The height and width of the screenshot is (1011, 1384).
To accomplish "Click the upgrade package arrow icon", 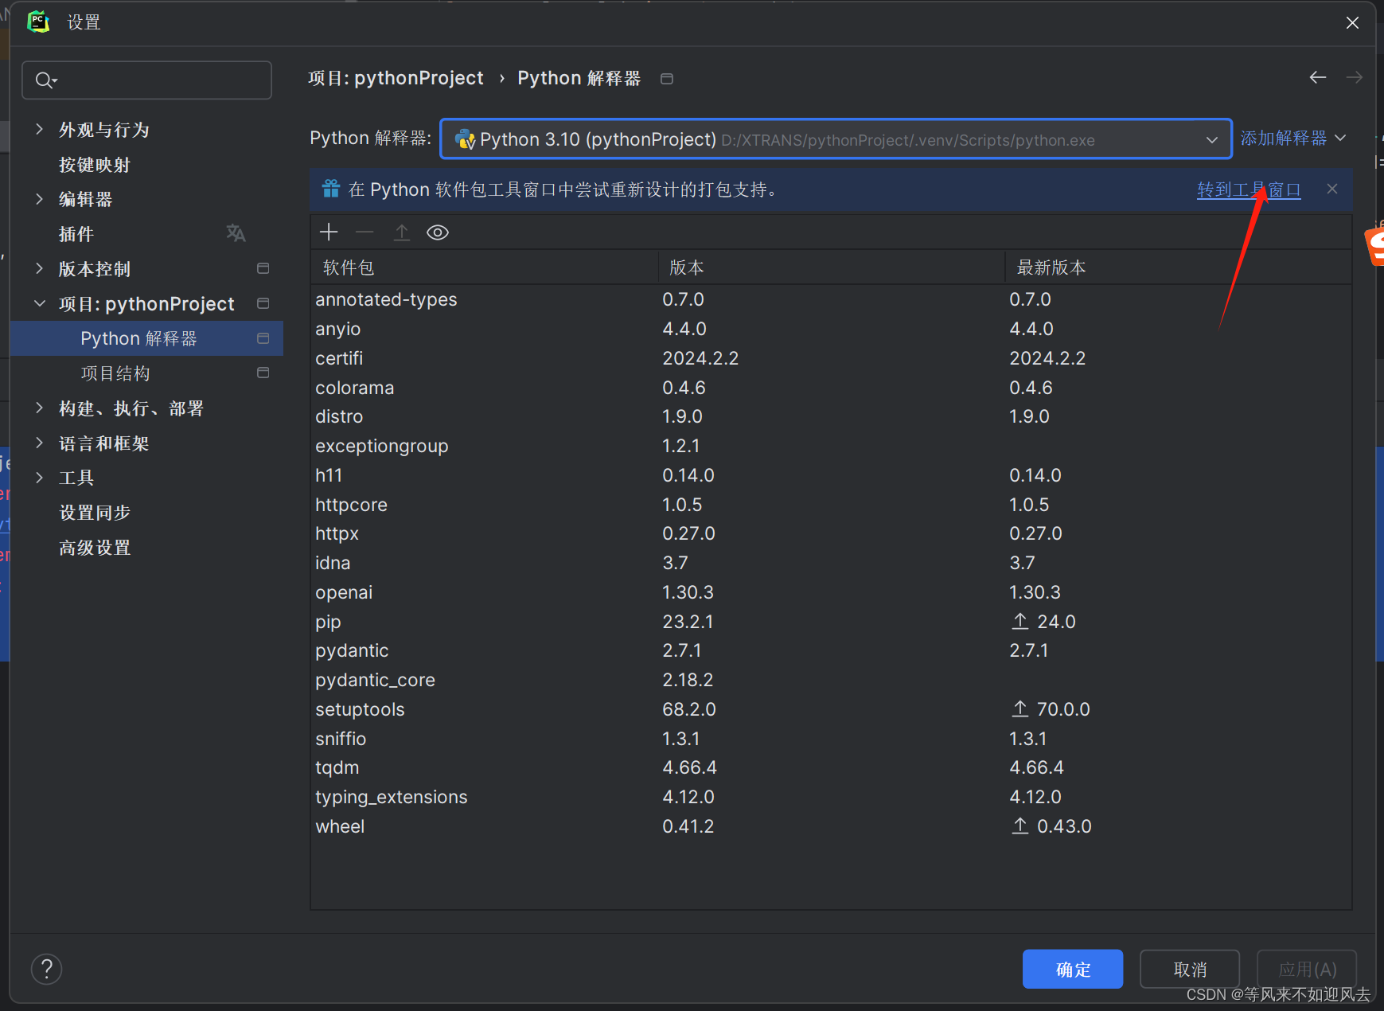I will click(402, 232).
